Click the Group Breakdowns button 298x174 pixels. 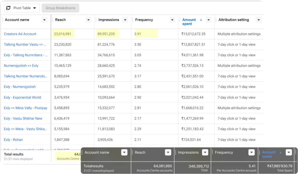(x=61, y=8)
